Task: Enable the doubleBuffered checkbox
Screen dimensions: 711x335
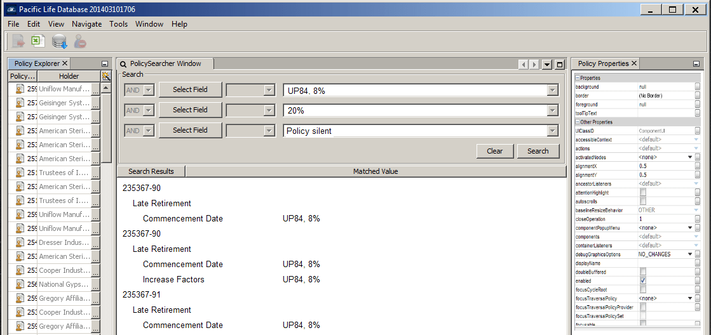Action: pyautogui.click(x=643, y=272)
